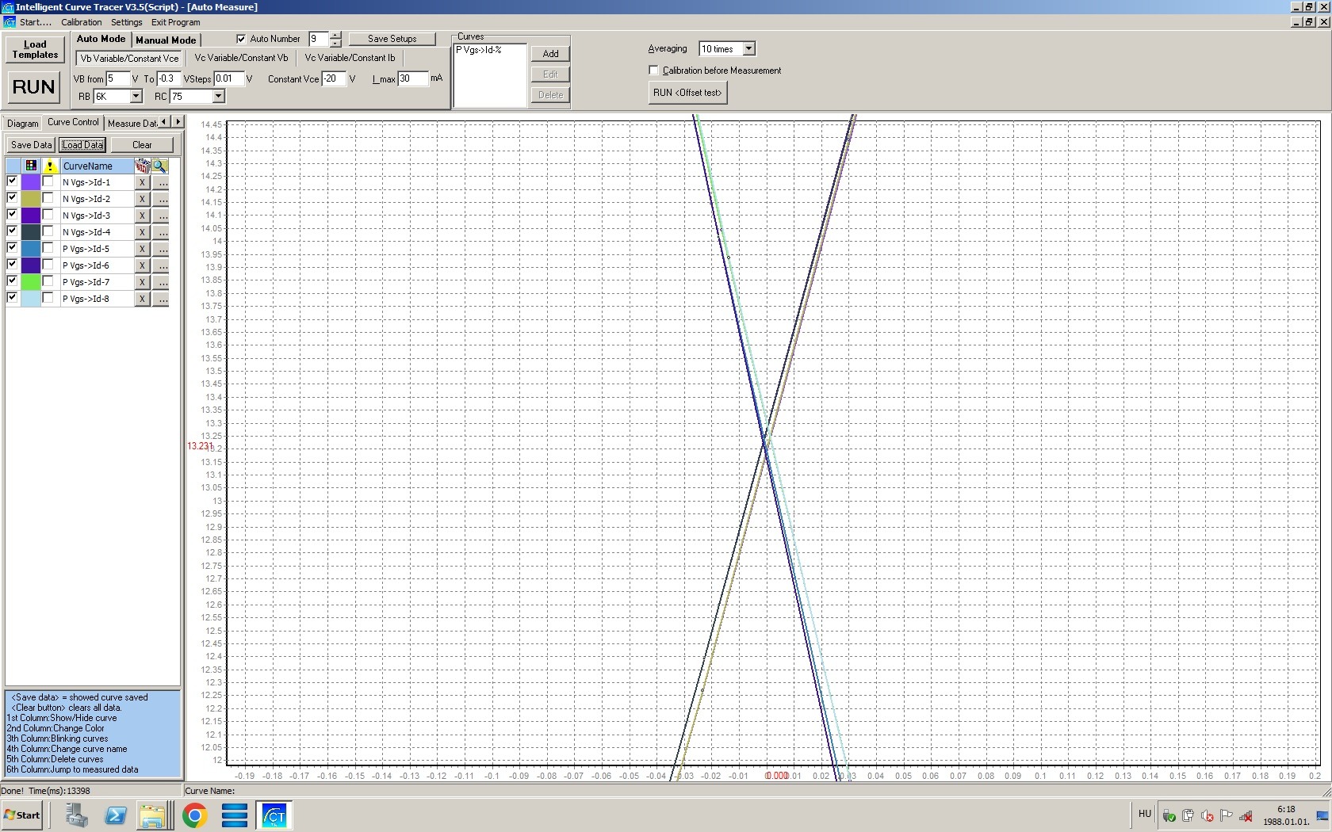The image size is (1332, 832).
Task: Click the magnifier jump-to-data header icon
Action: [160, 166]
